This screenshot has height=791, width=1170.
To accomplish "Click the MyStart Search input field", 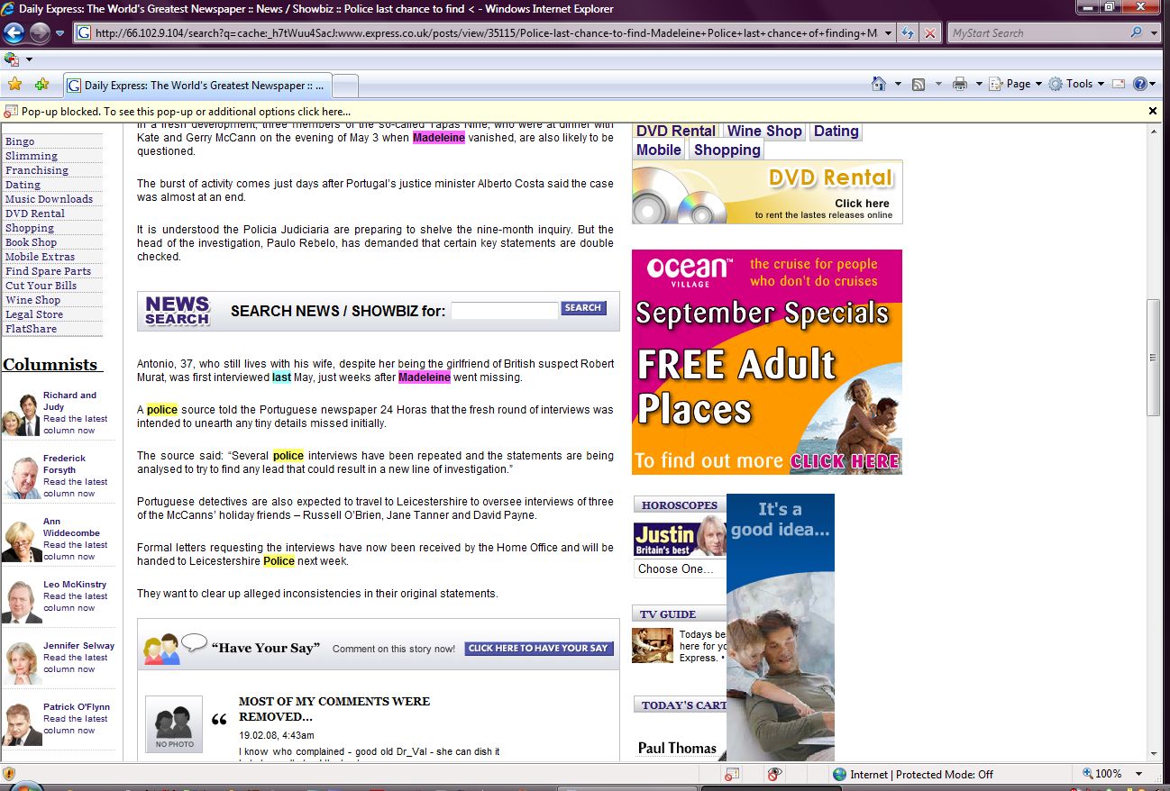I will [1035, 33].
